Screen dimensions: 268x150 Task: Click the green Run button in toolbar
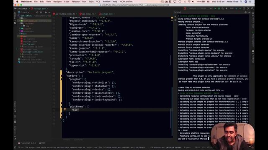click(215, 8)
